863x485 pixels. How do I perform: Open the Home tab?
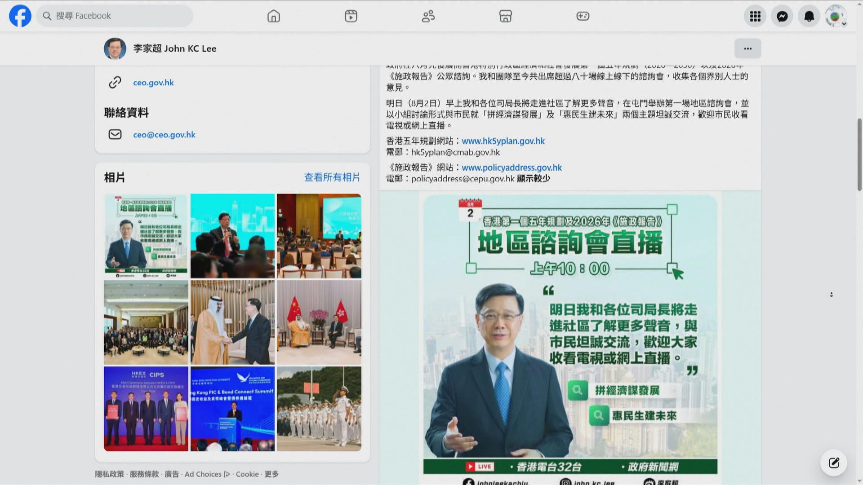[x=274, y=16]
